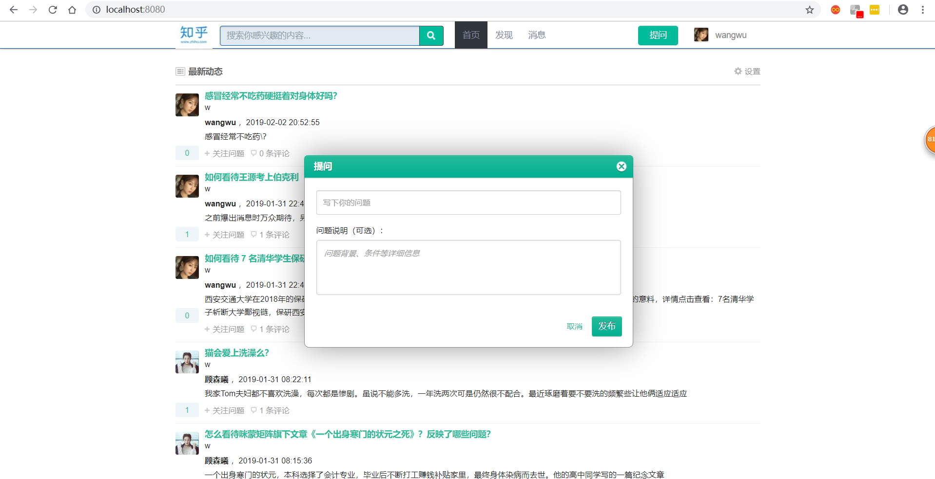Click the Zhihu logo
Image resolution: width=935 pixels, height=479 pixels.
194,35
